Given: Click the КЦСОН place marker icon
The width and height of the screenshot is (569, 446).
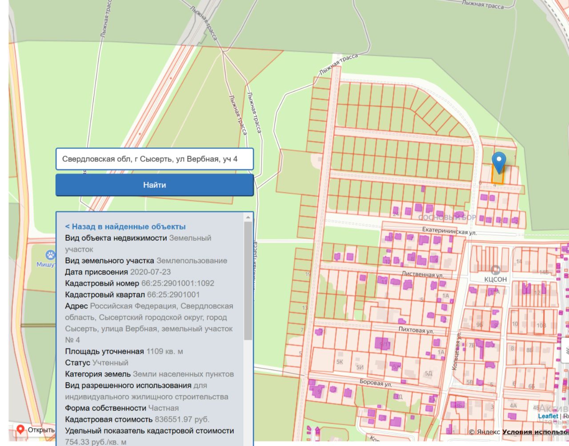Looking at the screenshot, I should [495, 270].
